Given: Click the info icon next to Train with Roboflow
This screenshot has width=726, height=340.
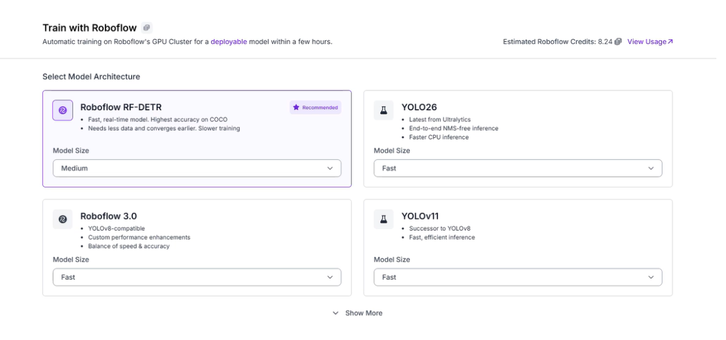Looking at the screenshot, I should coord(147,28).
